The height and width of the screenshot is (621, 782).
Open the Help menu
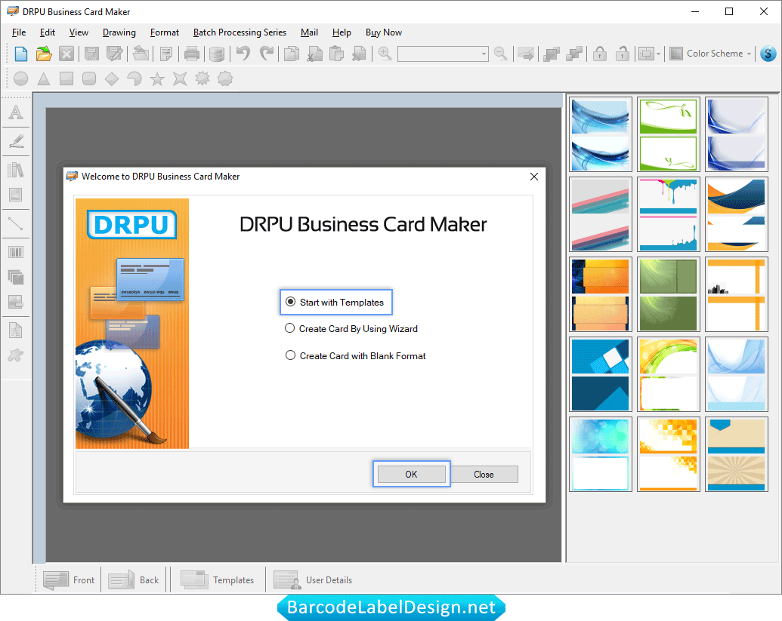coord(342,32)
